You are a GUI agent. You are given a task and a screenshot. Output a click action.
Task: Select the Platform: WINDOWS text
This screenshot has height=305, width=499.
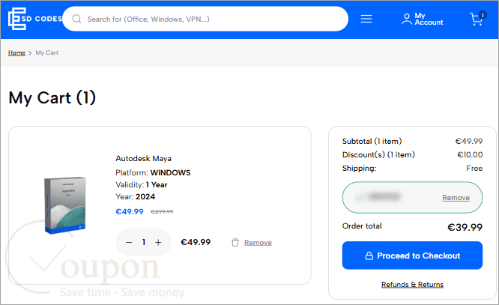pos(153,172)
